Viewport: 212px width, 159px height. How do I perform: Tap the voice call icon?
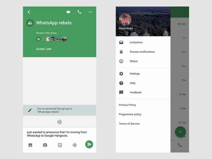click(x=79, y=12)
